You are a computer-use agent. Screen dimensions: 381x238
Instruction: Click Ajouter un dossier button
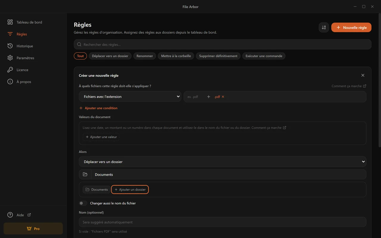tap(130, 190)
